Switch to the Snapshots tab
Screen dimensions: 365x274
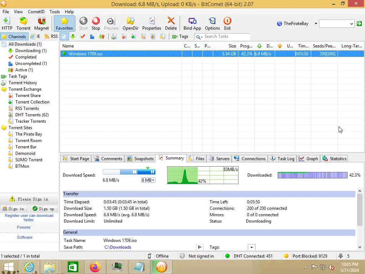click(140, 159)
